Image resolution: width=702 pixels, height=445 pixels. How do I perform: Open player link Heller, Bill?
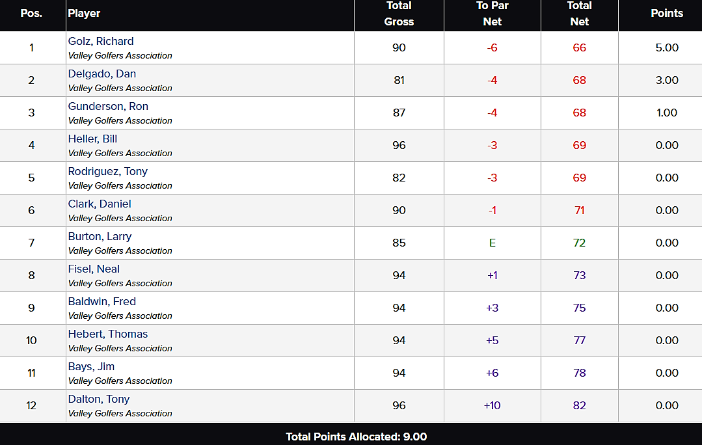tap(92, 139)
